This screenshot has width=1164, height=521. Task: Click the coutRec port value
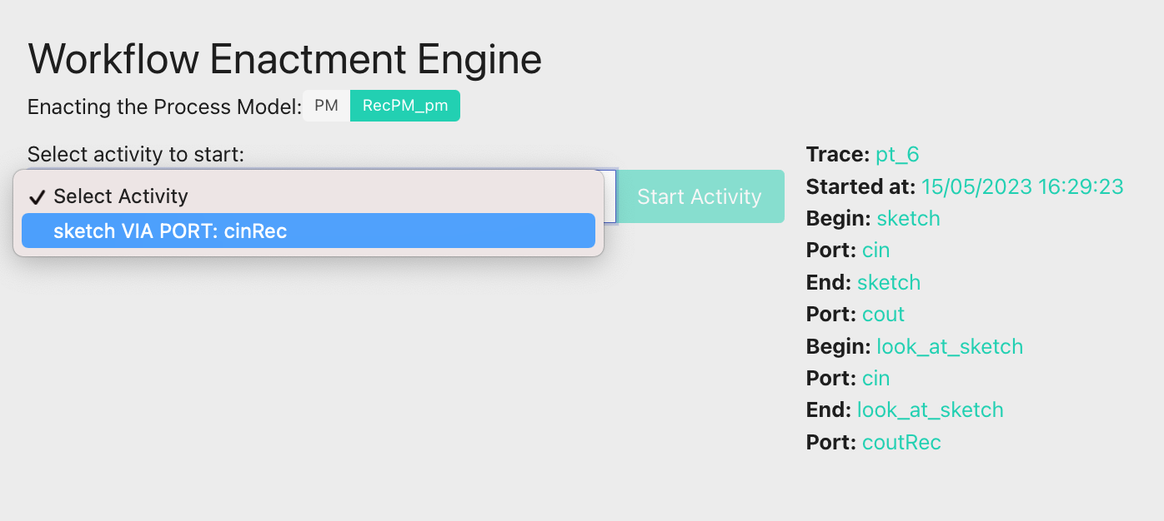[901, 442]
